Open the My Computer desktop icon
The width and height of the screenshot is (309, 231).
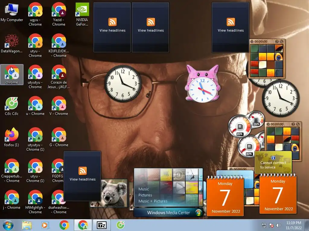[12, 12]
